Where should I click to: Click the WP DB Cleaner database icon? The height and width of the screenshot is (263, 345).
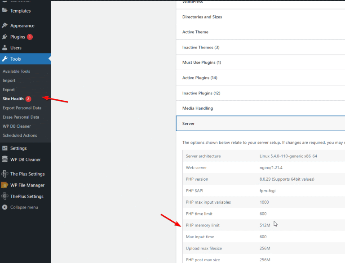point(4,160)
